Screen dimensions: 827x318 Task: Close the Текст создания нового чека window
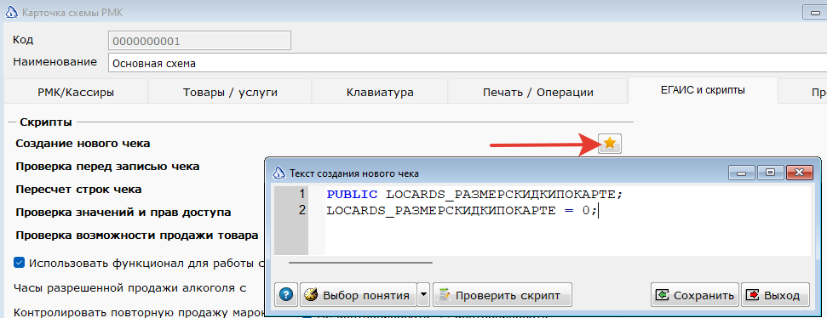pyautogui.click(x=799, y=172)
